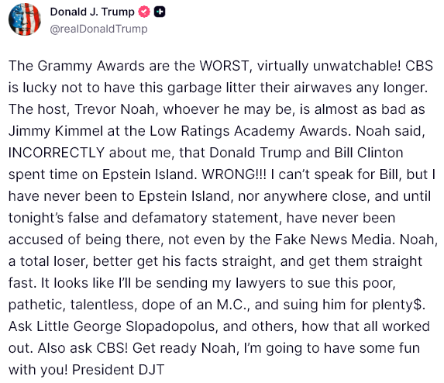Click the phrase total loser in post
The image size is (444, 383).
click(52, 261)
